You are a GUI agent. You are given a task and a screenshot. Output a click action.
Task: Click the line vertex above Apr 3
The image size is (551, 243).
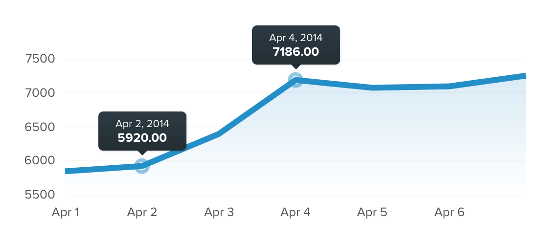(219, 133)
